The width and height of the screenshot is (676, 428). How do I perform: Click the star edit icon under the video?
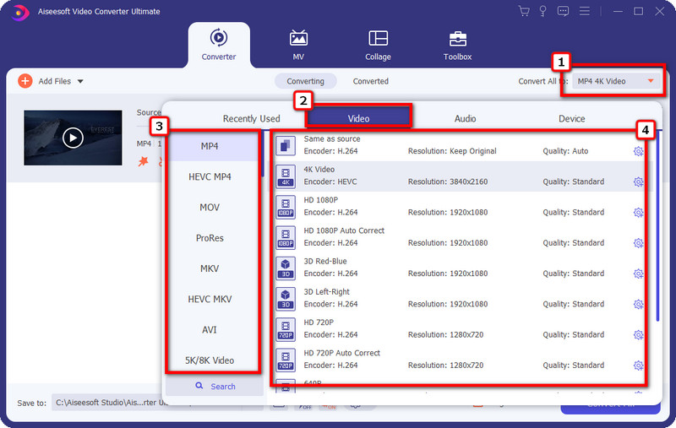[144, 160]
